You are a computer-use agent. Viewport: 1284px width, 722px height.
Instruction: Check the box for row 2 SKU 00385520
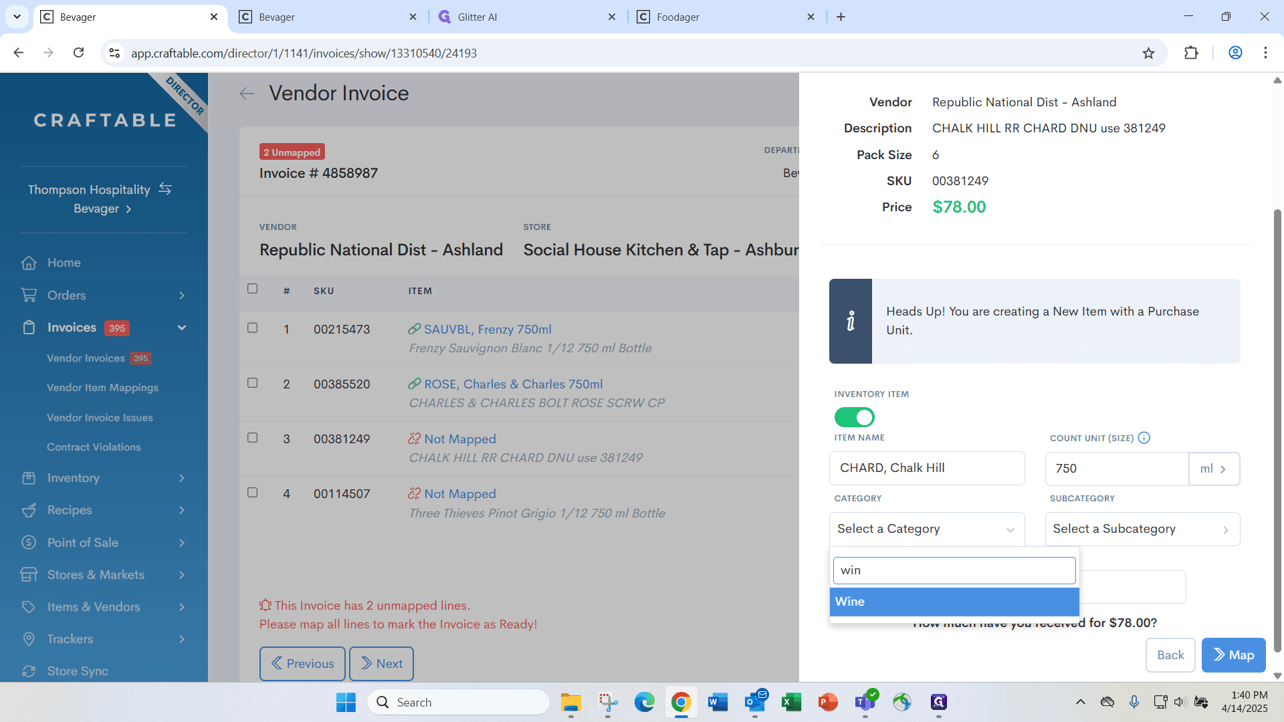click(252, 382)
